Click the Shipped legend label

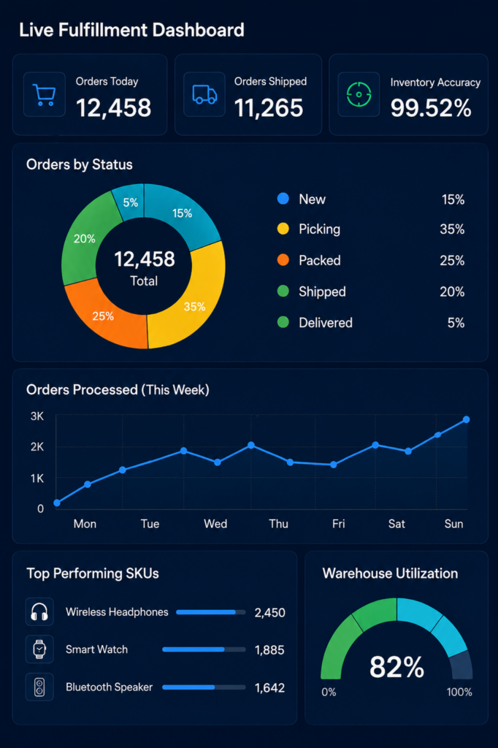(323, 292)
